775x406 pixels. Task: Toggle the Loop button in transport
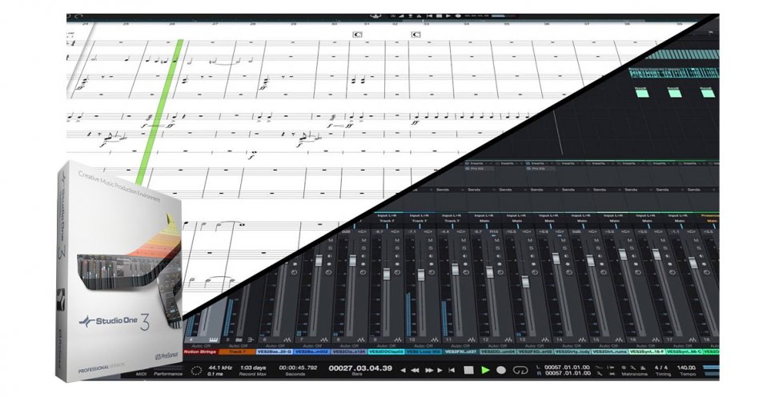tap(520, 370)
